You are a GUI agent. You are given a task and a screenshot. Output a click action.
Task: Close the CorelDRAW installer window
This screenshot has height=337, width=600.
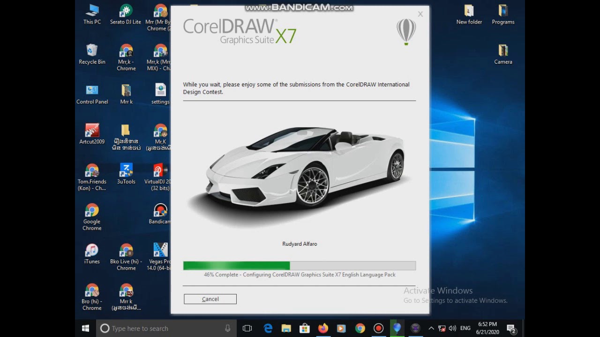coord(420,14)
